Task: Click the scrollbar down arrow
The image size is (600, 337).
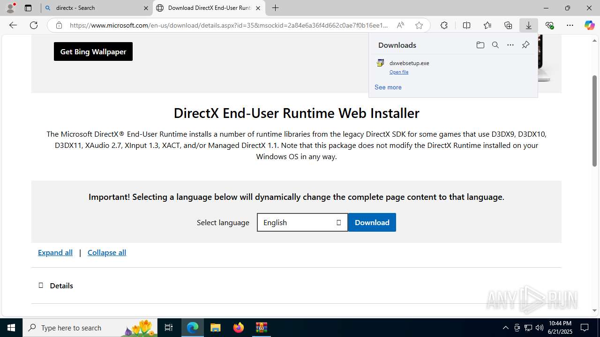Action: 594,310
